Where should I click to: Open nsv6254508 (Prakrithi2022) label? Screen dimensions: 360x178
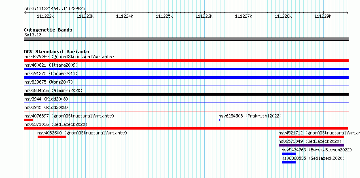[250, 116]
